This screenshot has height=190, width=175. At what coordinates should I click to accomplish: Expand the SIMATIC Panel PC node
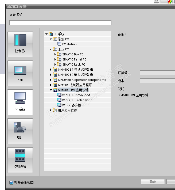click(x=55, y=59)
